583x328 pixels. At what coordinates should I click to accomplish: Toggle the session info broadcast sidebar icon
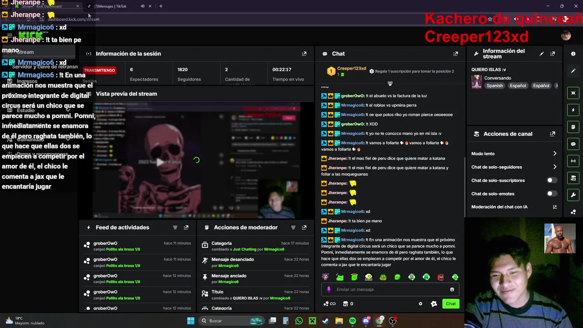click(573, 161)
